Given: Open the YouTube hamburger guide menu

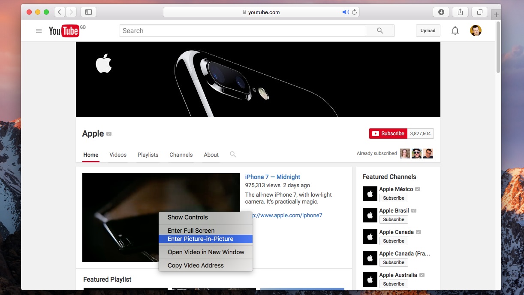Looking at the screenshot, I should coord(39,31).
